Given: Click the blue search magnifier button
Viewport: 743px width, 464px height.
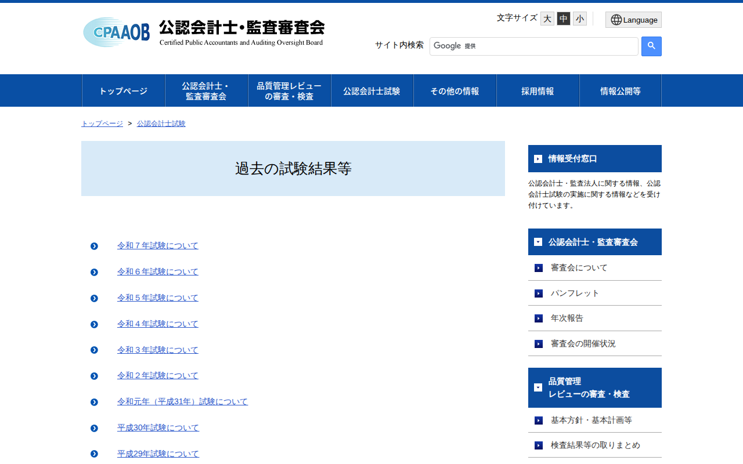Looking at the screenshot, I should tap(651, 46).
